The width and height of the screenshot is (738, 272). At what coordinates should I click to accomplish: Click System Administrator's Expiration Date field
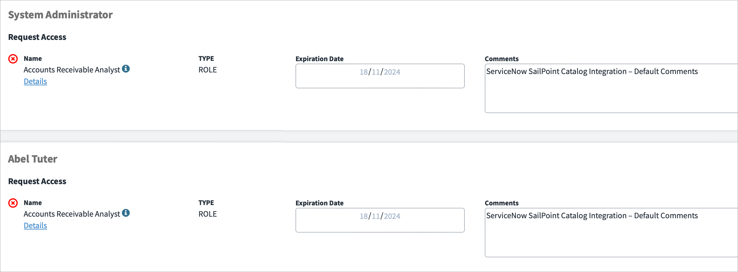point(380,76)
